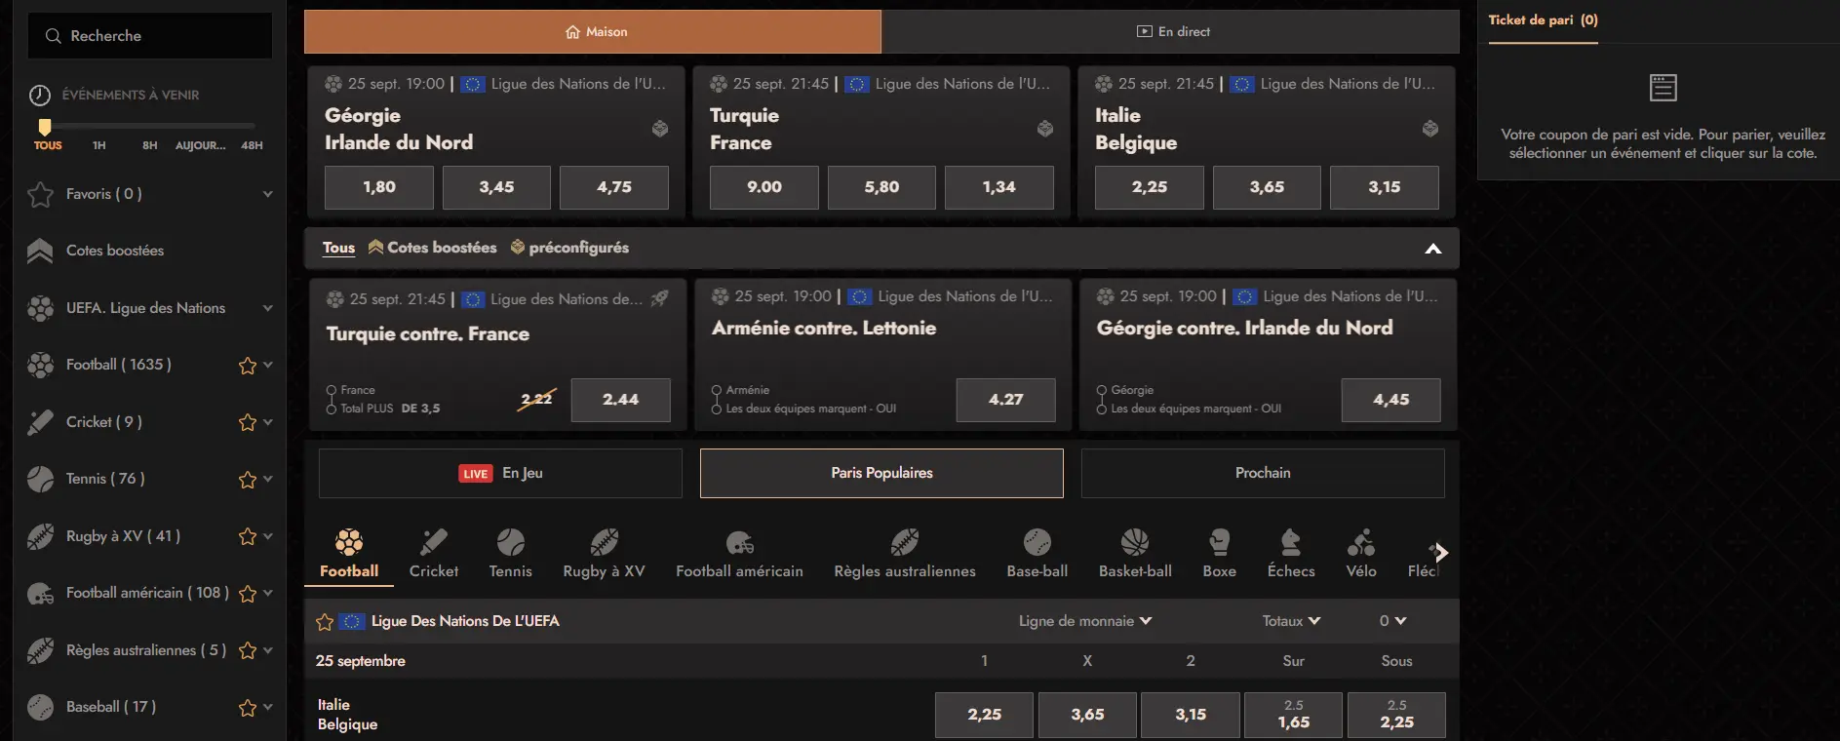
Task: Open the Ticket de pari (0) panel header
Action: pyautogui.click(x=1543, y=20)
